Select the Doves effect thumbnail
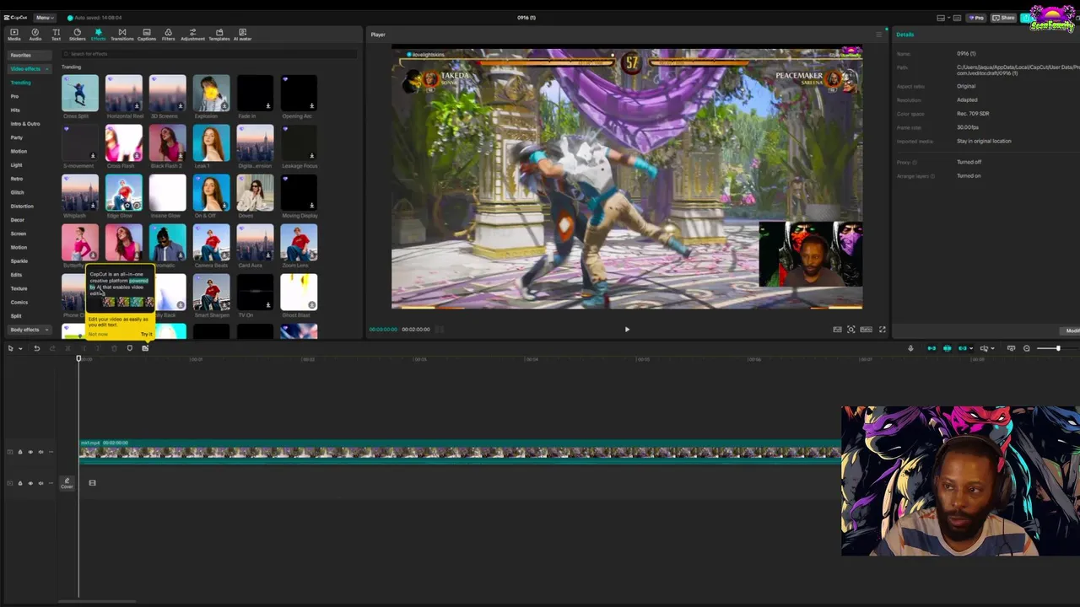 [255, 193]
